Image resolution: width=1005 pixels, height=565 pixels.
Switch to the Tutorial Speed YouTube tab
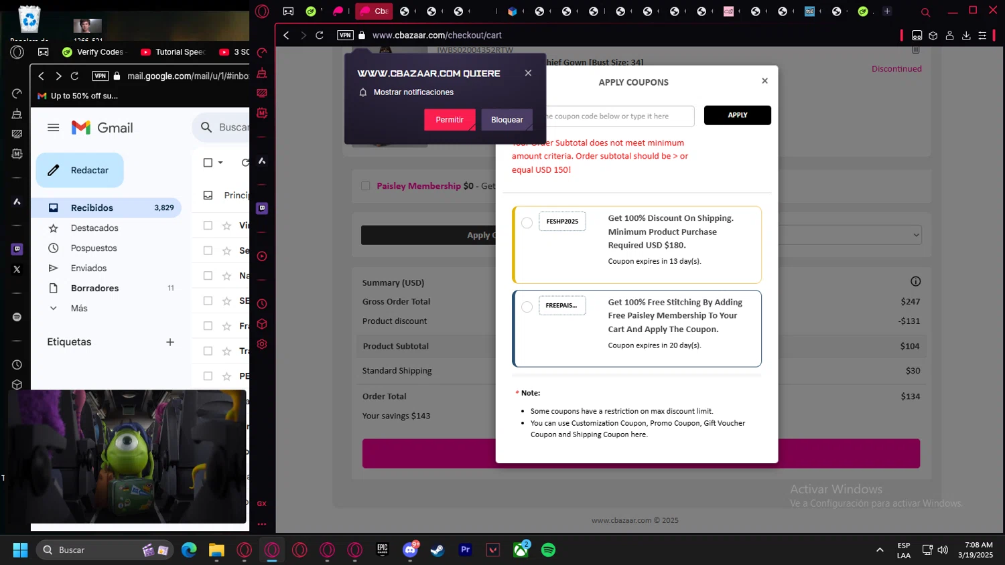(174, 52)
